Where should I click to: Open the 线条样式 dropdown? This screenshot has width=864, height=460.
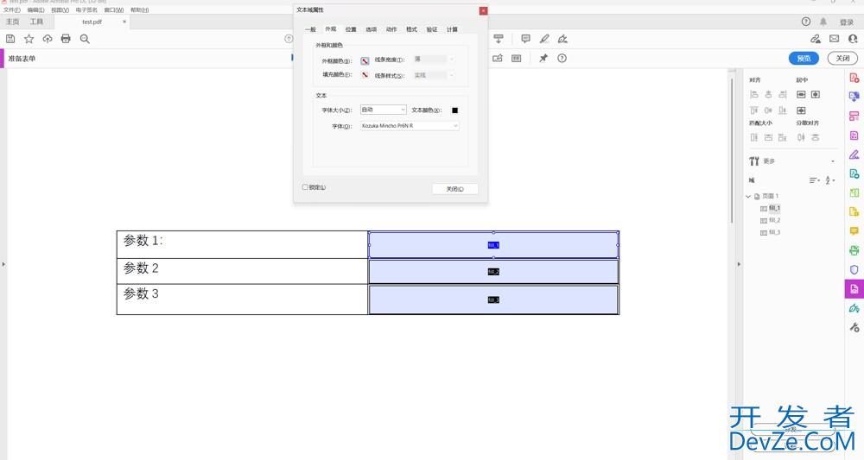coord(435,75)
